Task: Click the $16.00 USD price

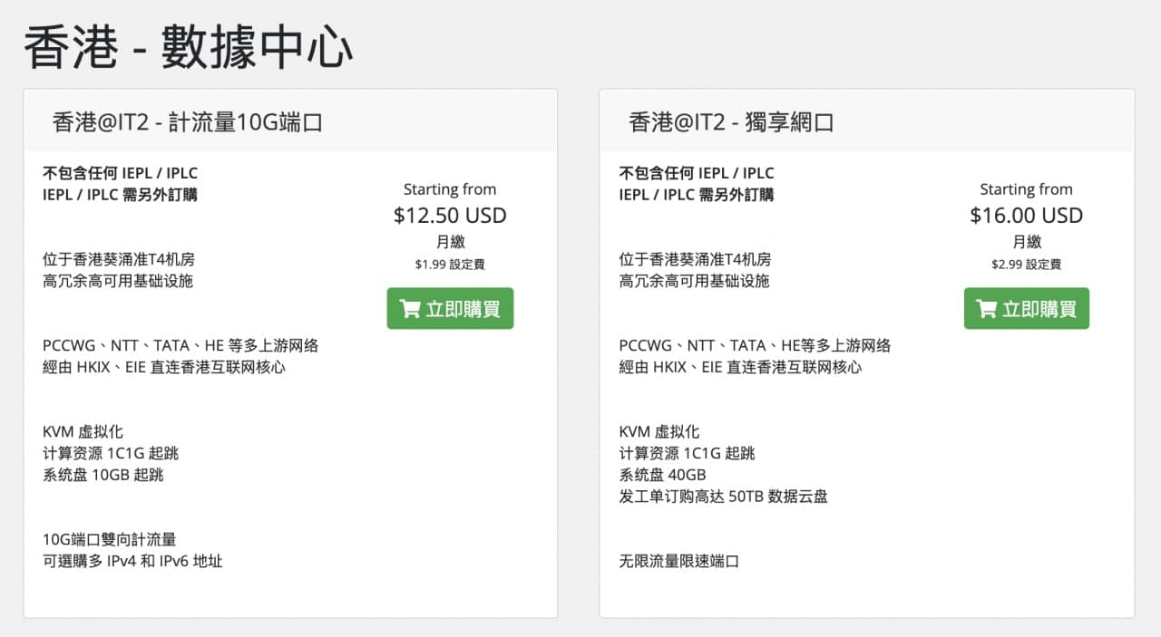Action: click(x=1026, y=216)
